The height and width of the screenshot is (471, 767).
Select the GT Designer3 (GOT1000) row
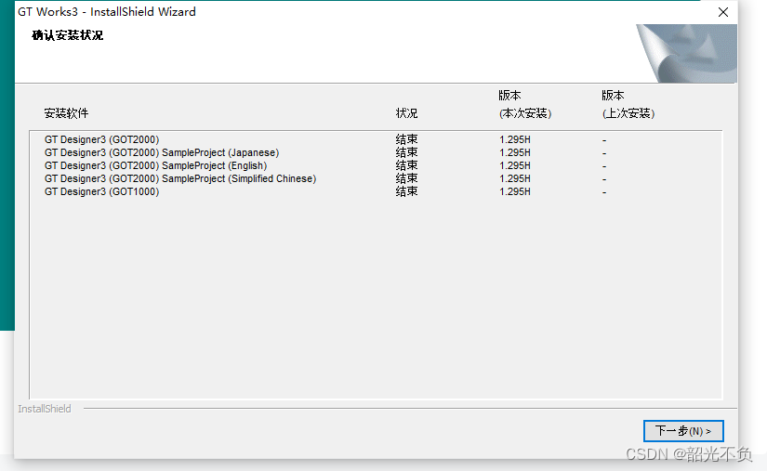(376, 191)
